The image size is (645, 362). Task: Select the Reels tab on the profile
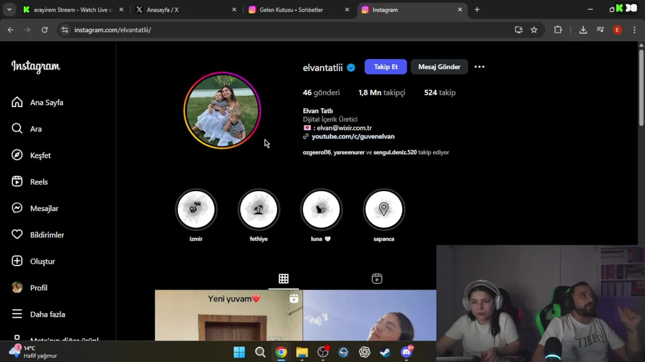(x=377, y=279)
